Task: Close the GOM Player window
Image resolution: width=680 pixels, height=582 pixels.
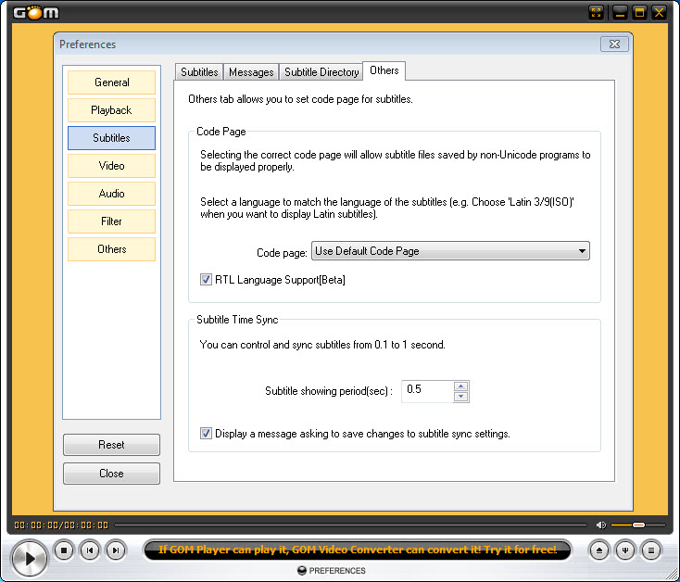Action: click(659, 12)
